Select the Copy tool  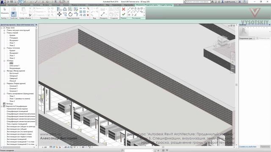point(65,14)
